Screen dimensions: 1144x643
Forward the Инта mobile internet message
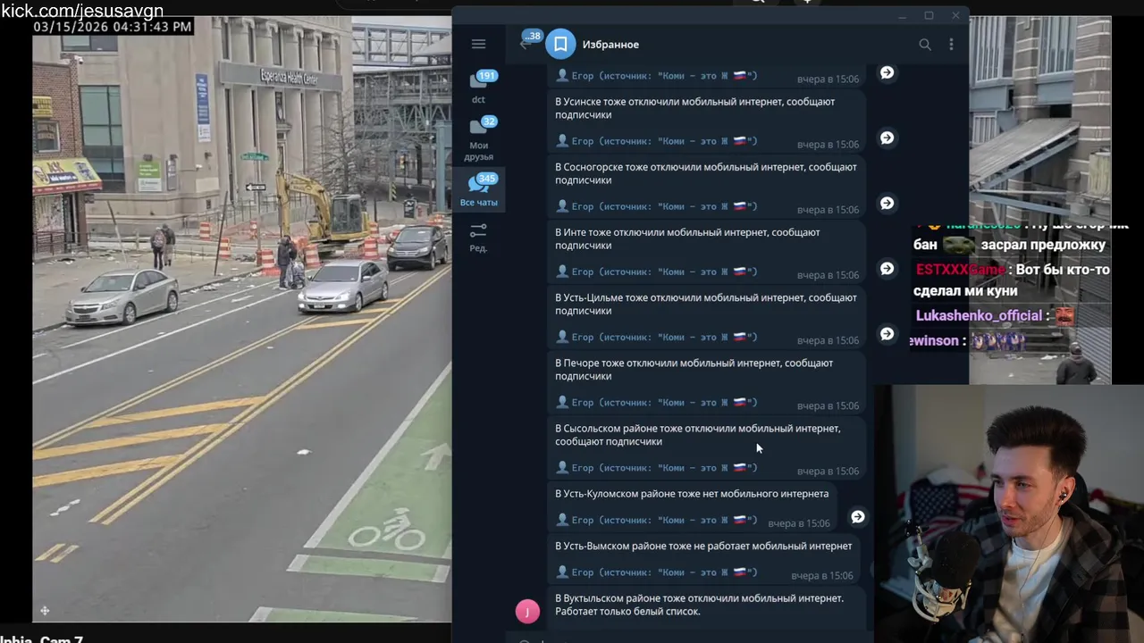tap(887, 268)
